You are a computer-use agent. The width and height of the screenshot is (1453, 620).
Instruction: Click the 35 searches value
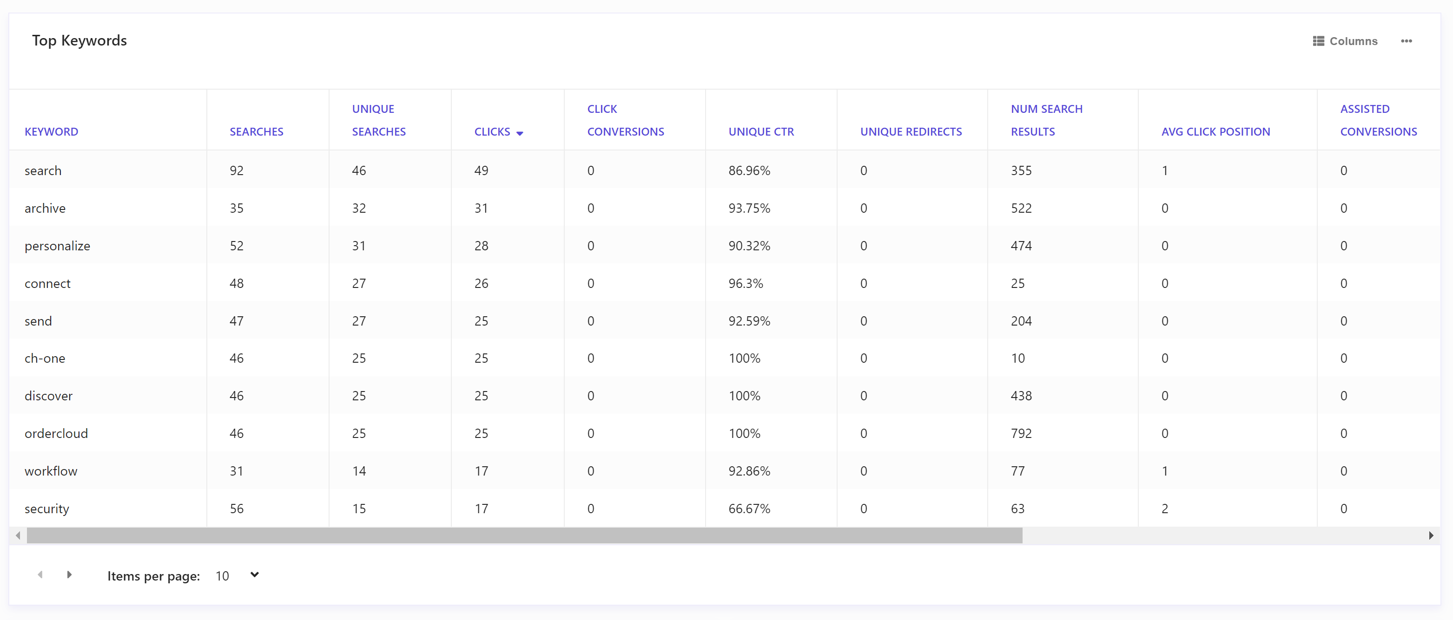pos(236,208)
